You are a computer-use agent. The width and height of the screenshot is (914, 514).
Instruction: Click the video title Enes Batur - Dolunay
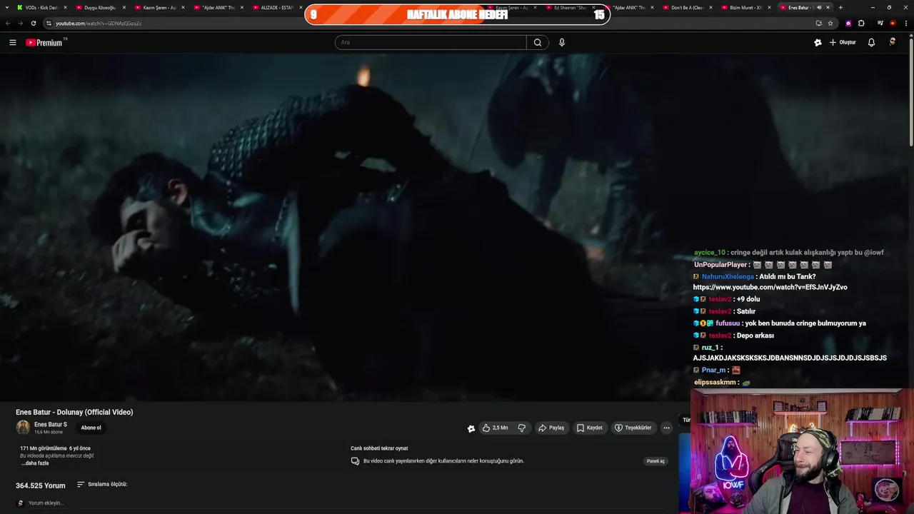pos(74,412)
